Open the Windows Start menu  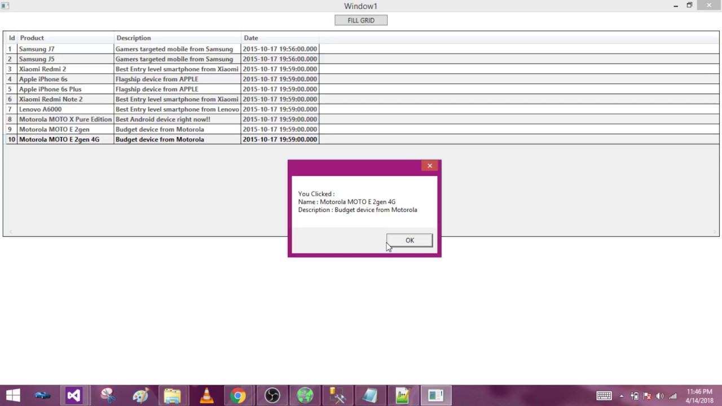click(x=12, y=395)
